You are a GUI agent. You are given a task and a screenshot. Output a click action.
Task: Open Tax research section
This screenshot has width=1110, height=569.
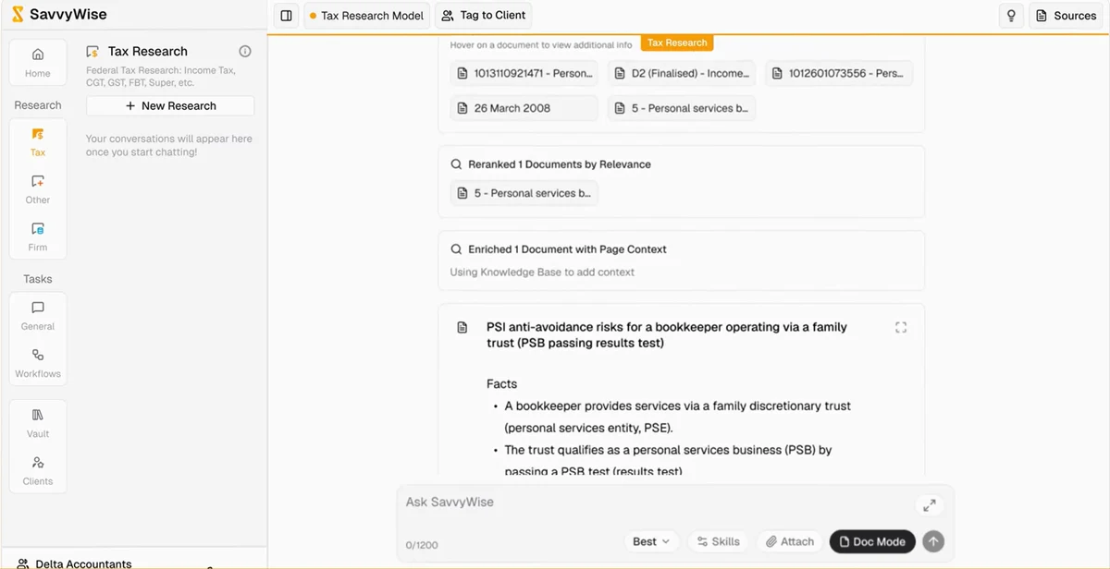tap(38, 142)
